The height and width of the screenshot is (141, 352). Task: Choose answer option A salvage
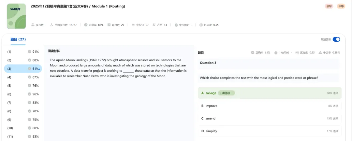pos(270,93)
